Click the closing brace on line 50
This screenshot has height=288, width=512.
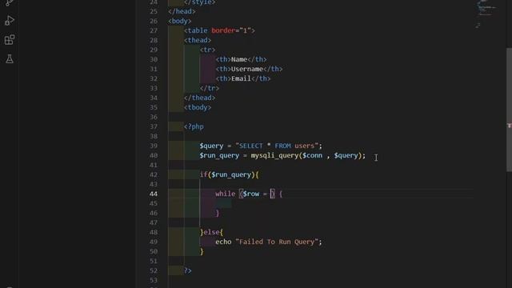pyautogui.click(x=202, y=251)
